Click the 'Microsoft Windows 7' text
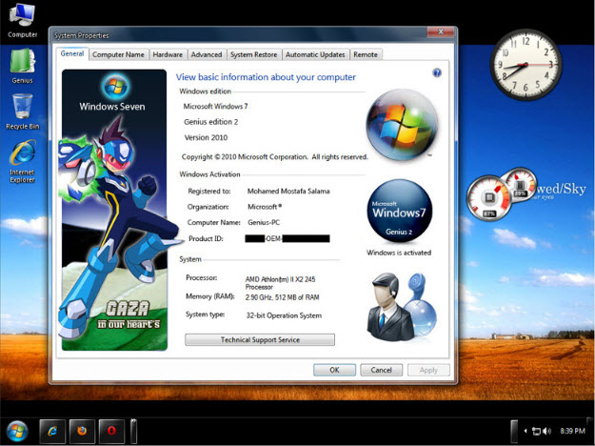 [x=215, y=107]
